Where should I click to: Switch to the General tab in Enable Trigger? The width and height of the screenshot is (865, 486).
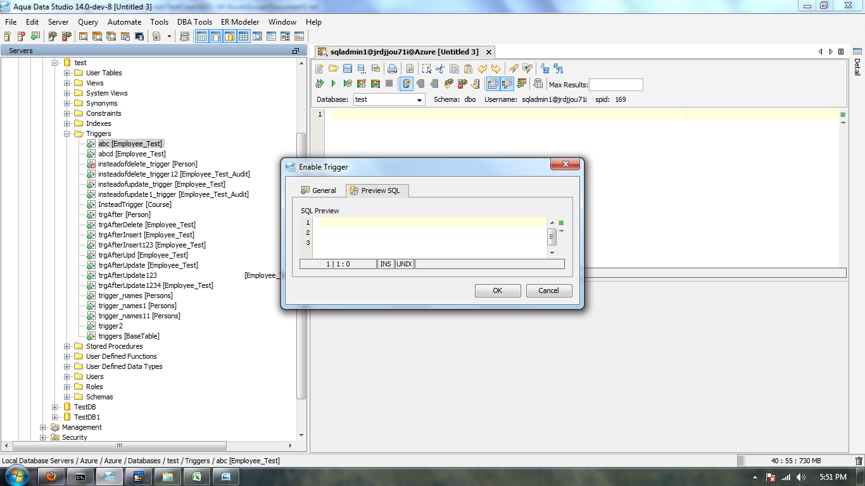pyautogui.click(x=318, y=190)
